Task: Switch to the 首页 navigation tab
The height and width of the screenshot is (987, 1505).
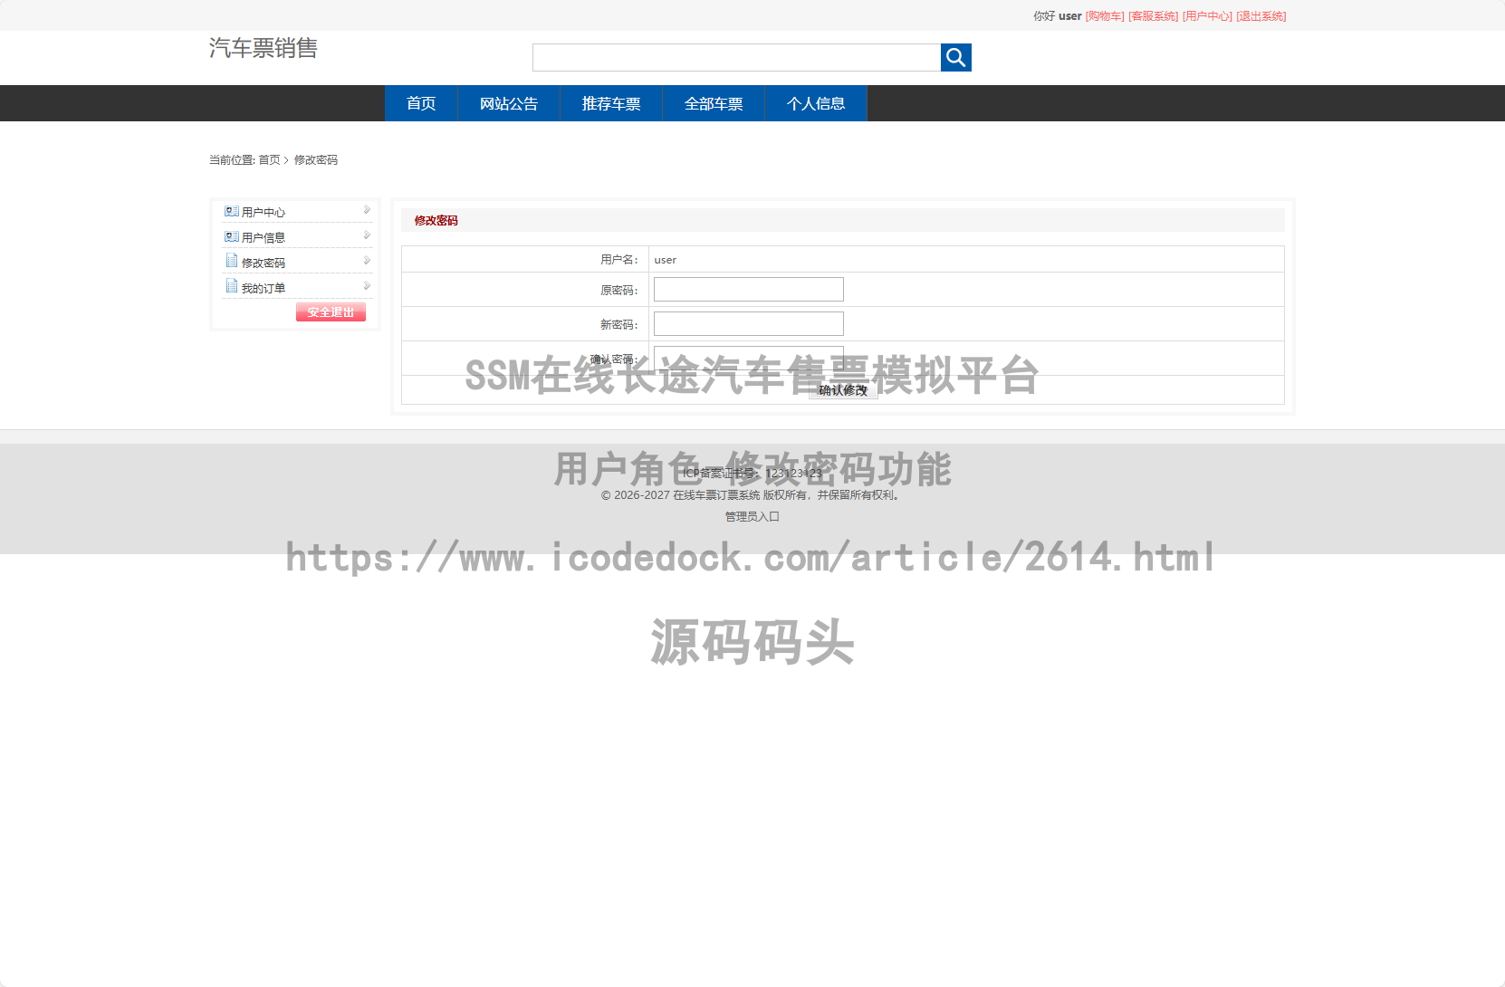Action: pyautogui.click(x=420, y=103)
